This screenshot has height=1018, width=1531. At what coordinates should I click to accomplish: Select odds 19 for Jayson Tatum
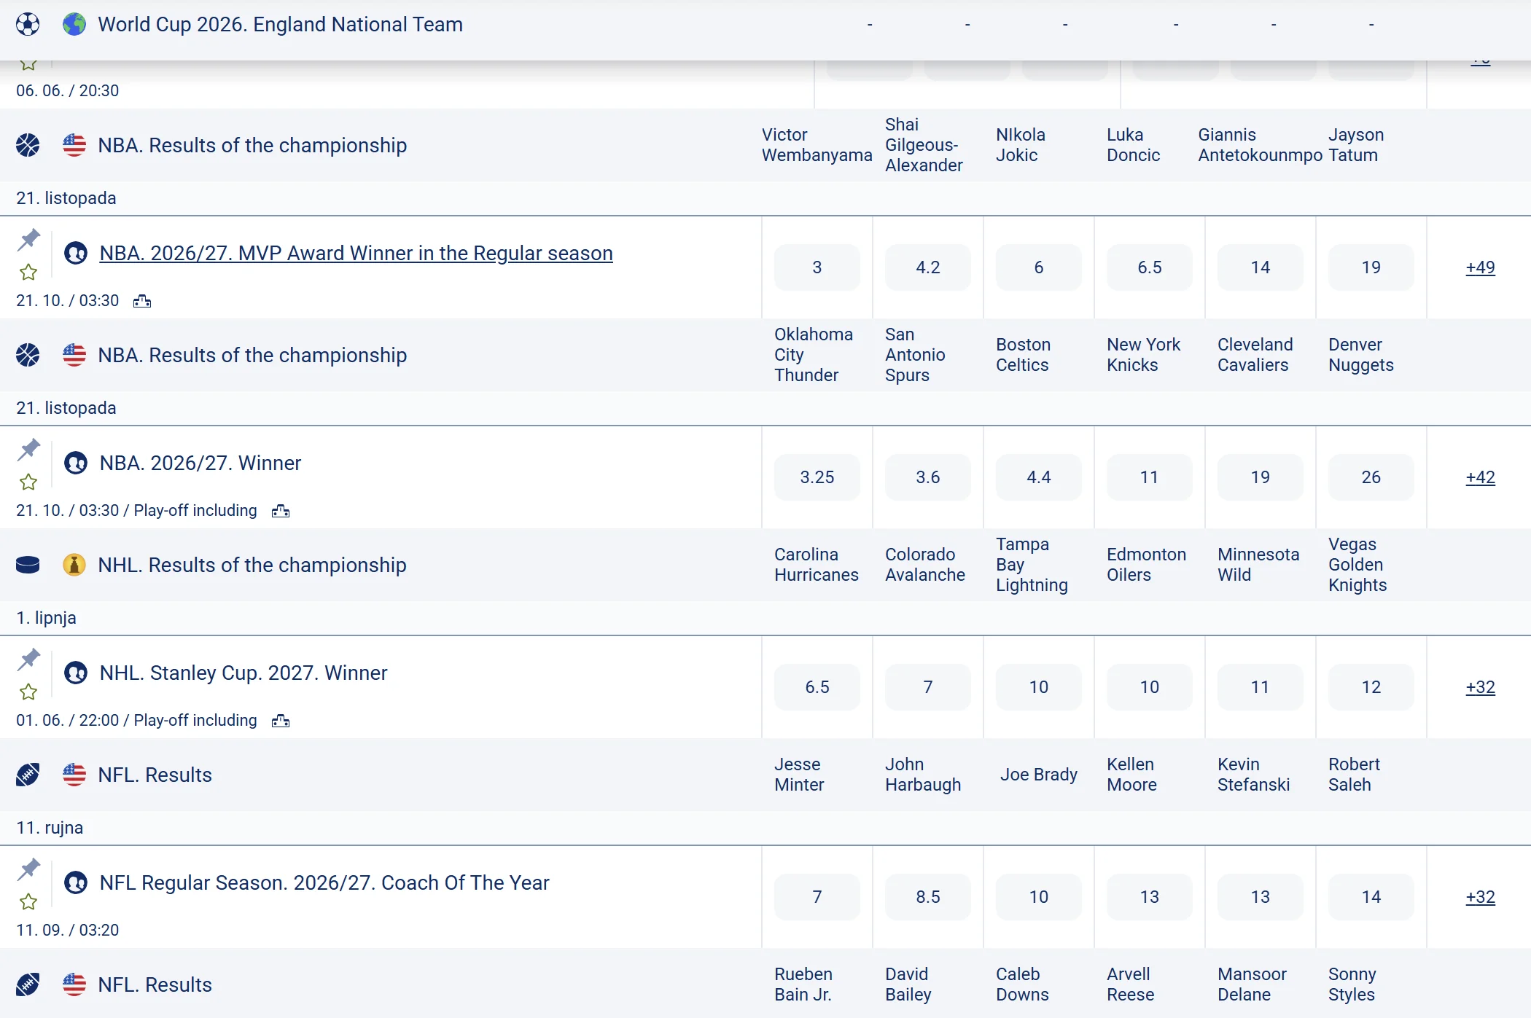point(1371,267)
